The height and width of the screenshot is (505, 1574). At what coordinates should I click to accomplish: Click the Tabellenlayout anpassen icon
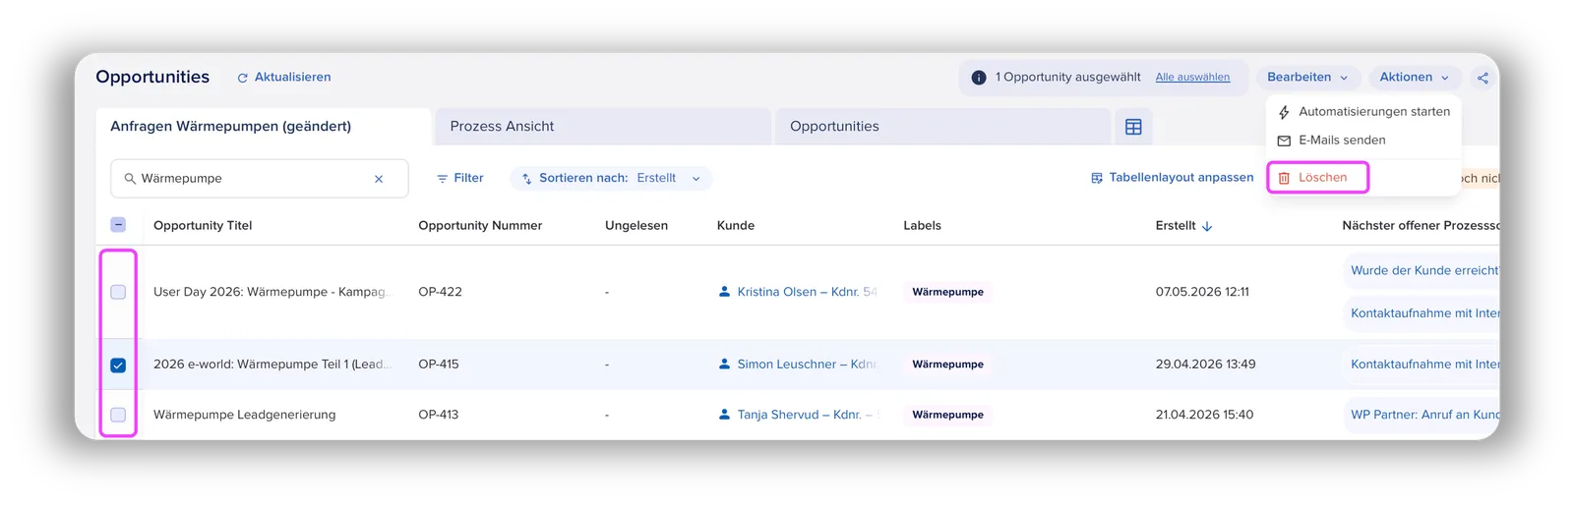[1097, 178]
